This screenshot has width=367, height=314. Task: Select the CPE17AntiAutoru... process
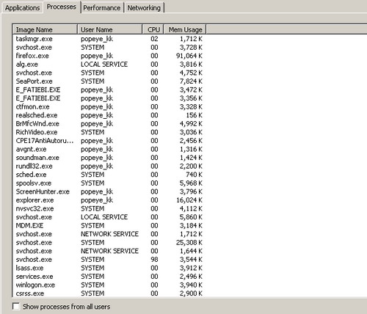click(x=109, y=141)
